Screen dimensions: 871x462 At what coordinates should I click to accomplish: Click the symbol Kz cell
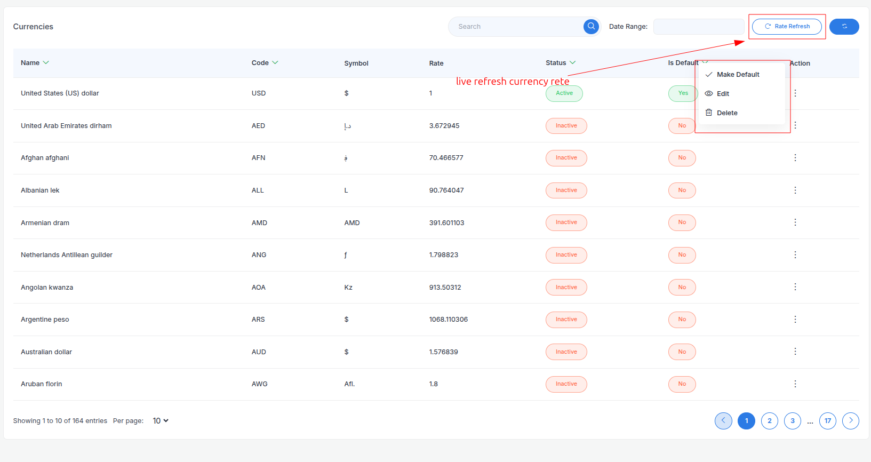coord(348,288)
